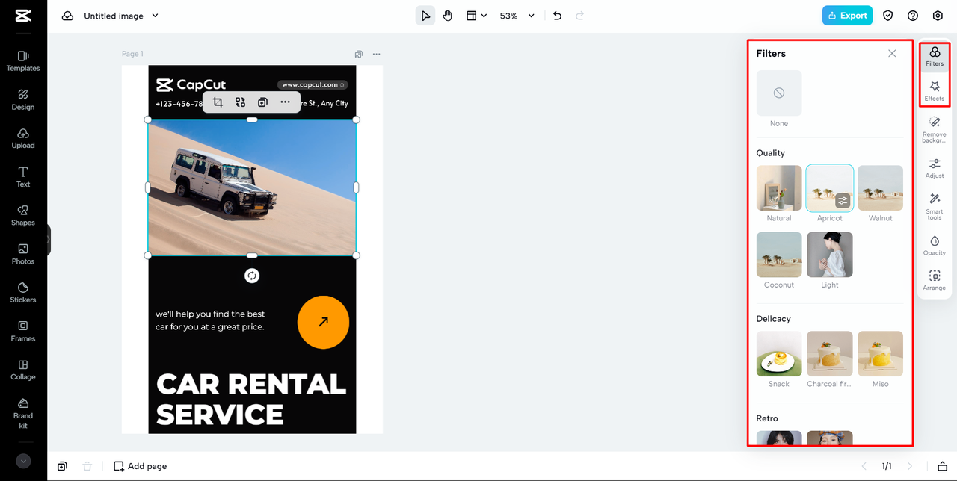Select the Text tool in sidebar
This screenshot has width=957, height=481.
(x=23, y=177)
